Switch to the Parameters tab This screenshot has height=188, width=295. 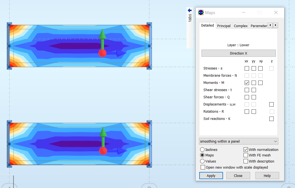pos(258,25)
